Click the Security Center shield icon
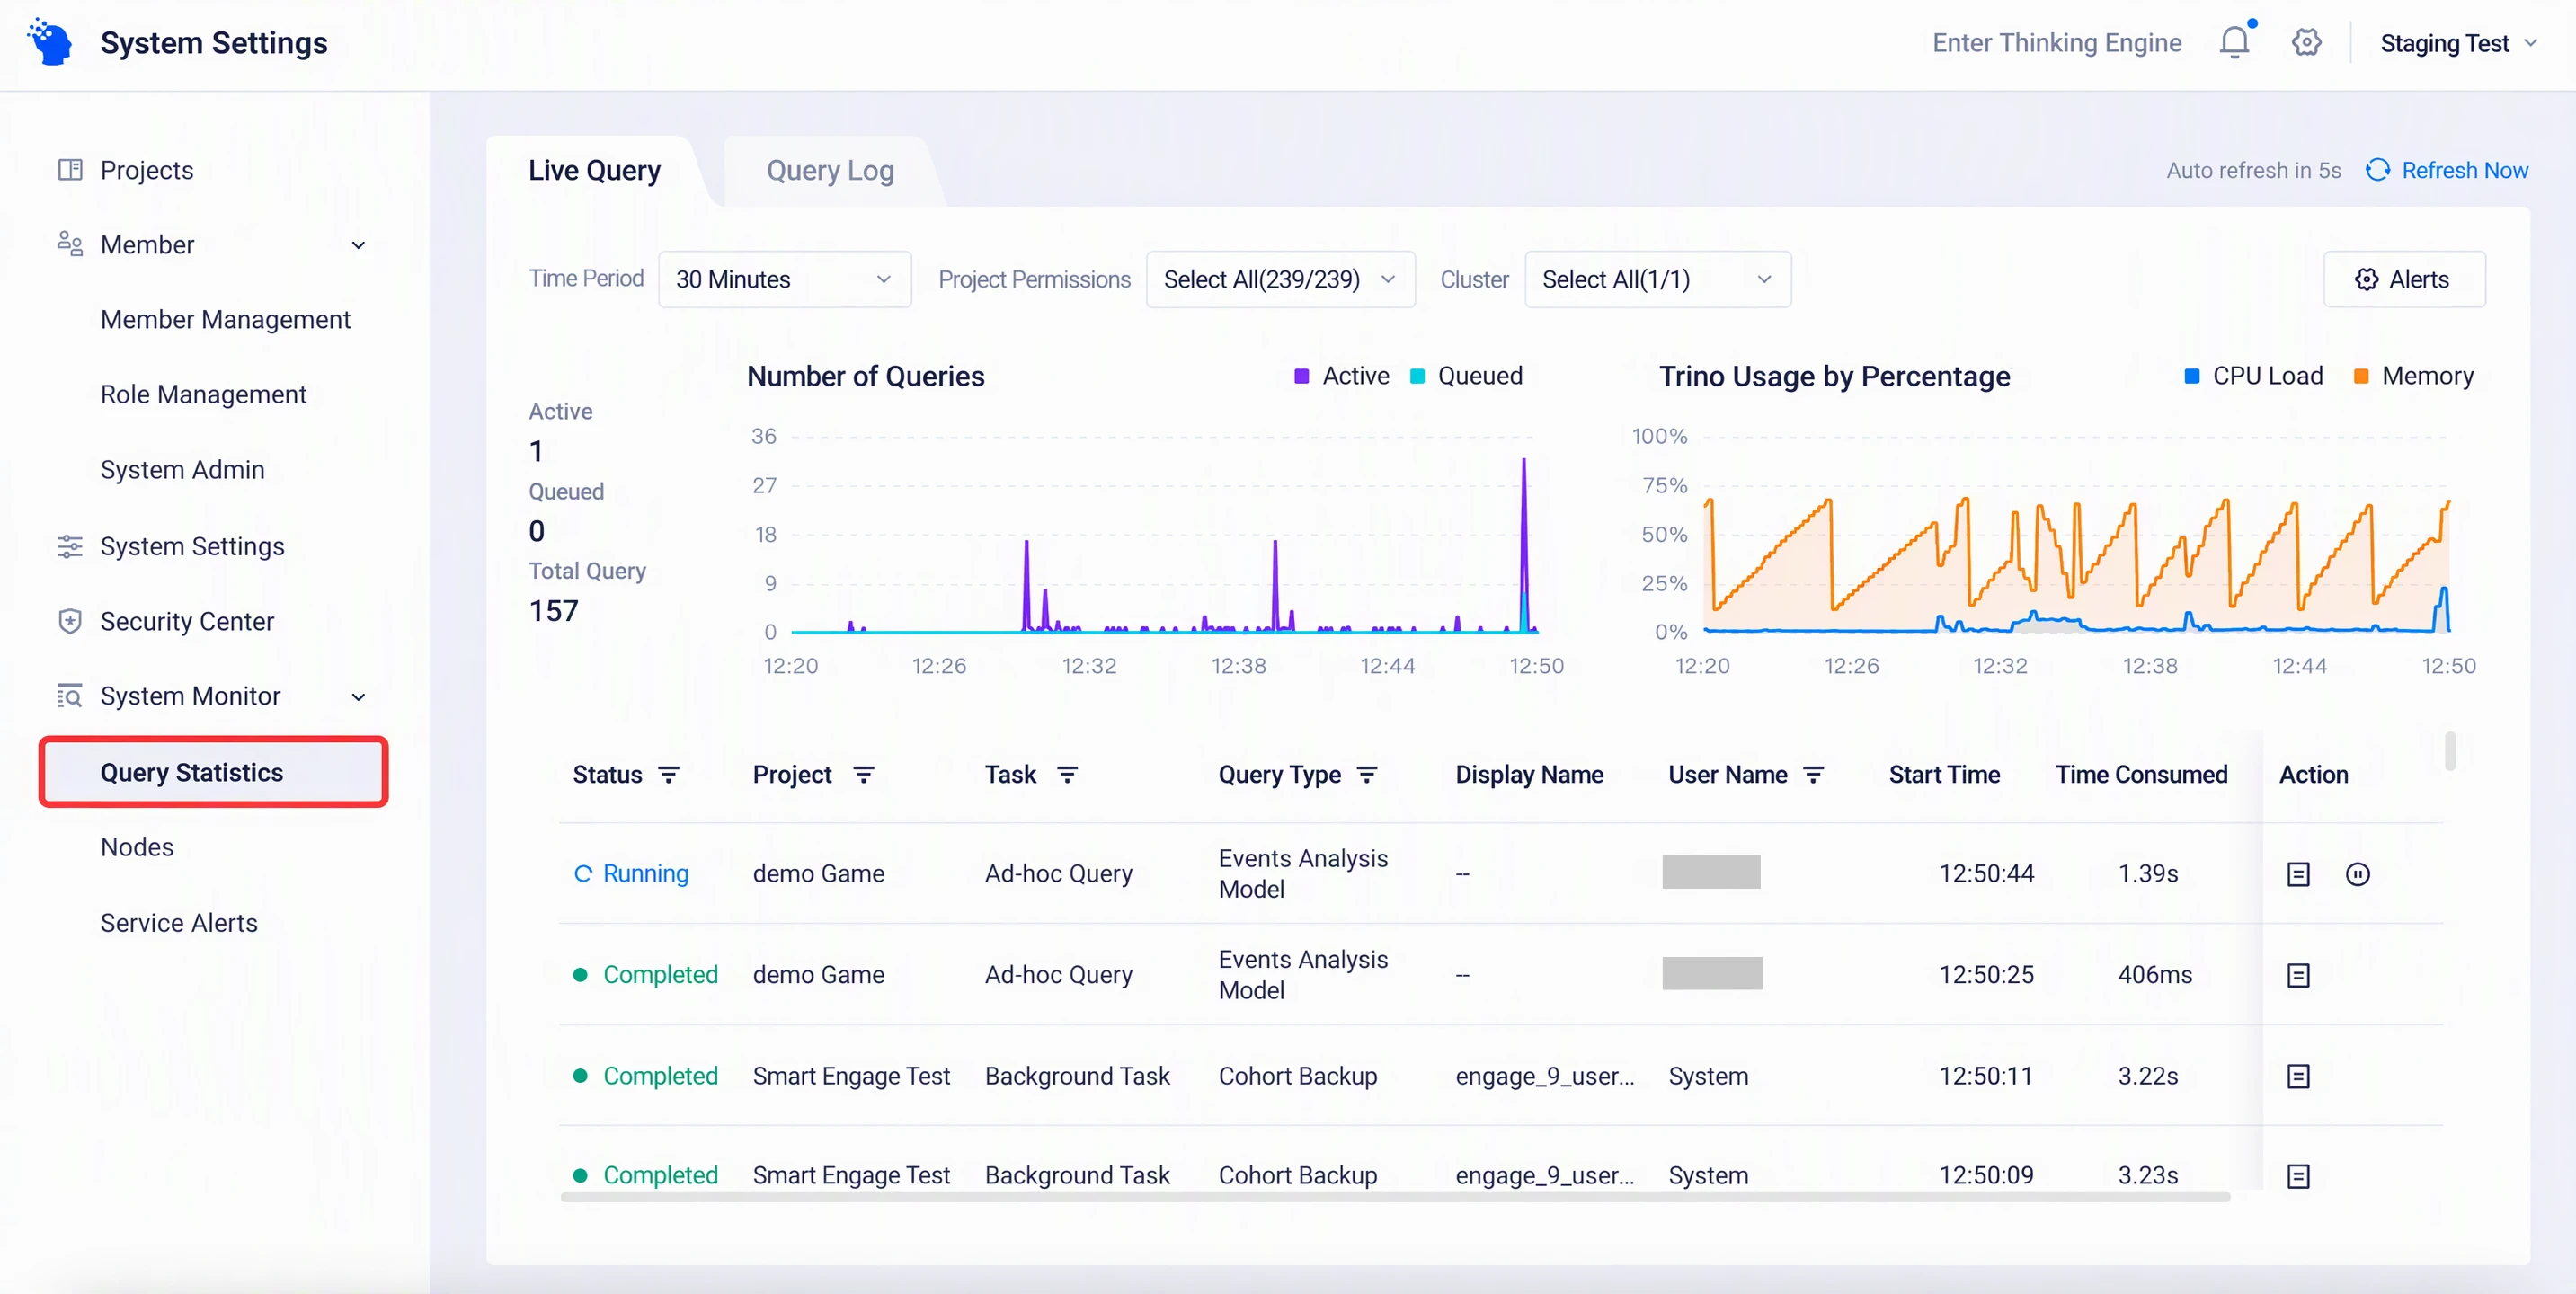Image resolution: width=2576 pixels, height=1294 pixels. (x=70, y=621)
